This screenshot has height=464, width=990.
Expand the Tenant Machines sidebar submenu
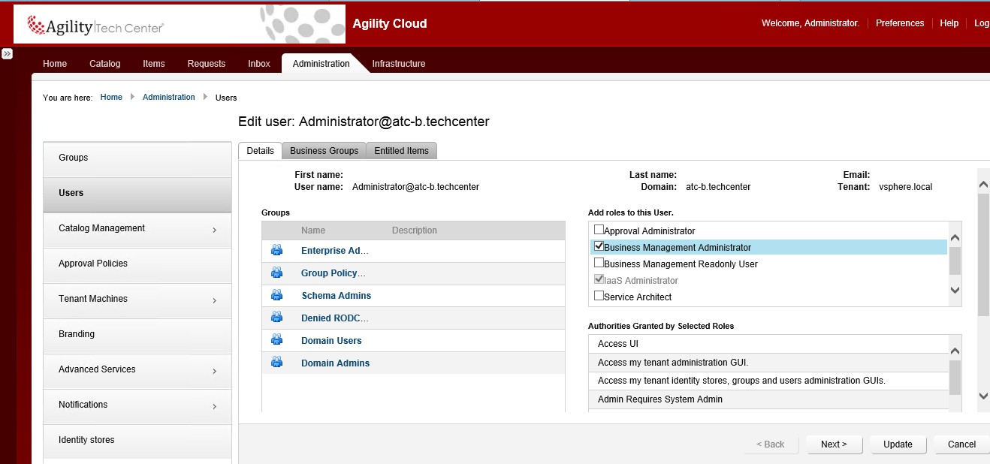214,300
